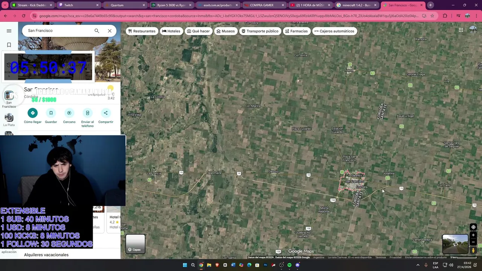This screenshot has width=482, height=271.
Task: Open the media control icon in toolbar
Action: click(x=458, y=16)
